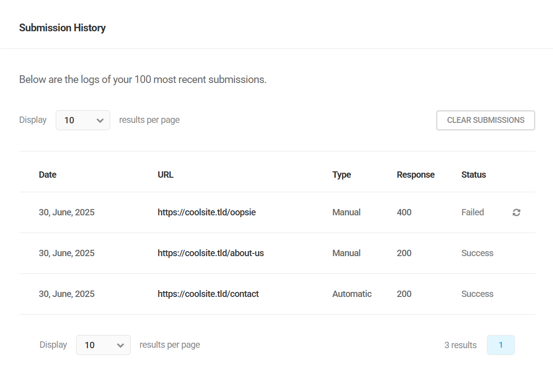Open the coolsite.tld/contact URL
The image size is (553, 379).
pos(208,294)
